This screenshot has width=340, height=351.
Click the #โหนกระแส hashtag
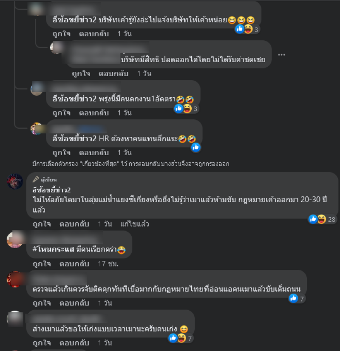(x=53, y=249)
